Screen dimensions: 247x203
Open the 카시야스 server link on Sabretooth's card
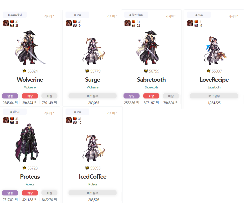[171, 16]
